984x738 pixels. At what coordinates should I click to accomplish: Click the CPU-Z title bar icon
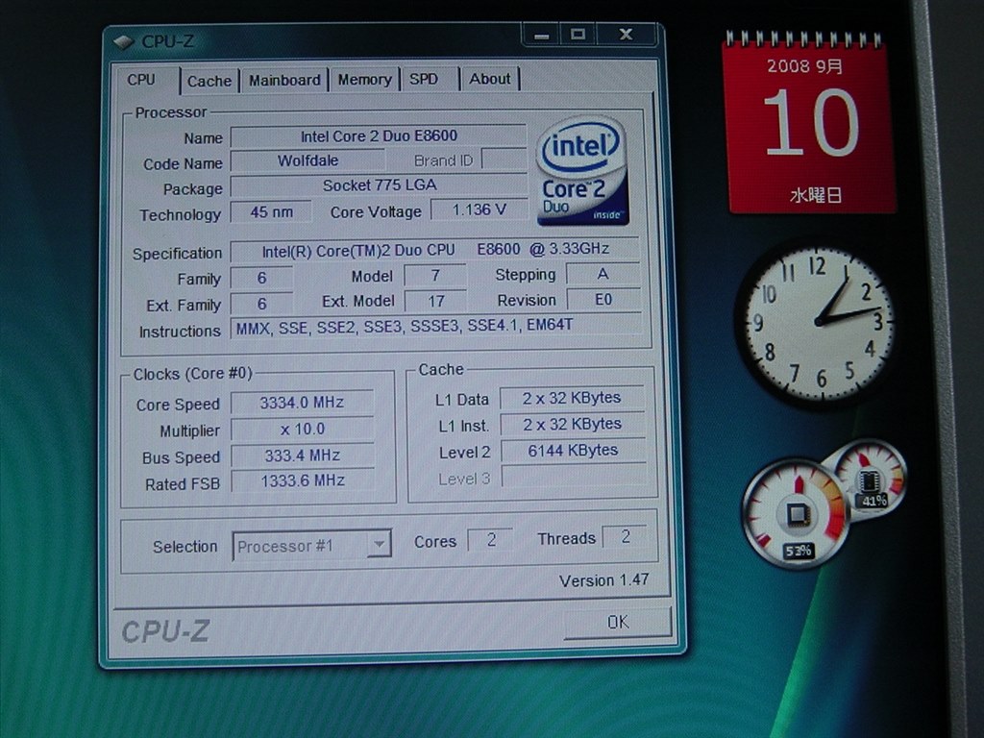tap(123, 42)
